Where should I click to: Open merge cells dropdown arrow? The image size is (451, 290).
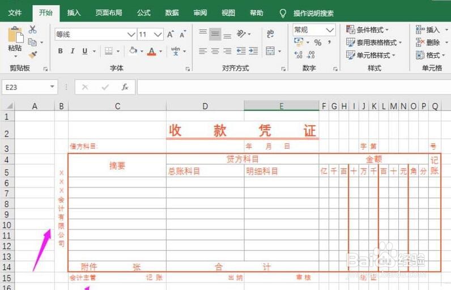[x=279, y=52]
